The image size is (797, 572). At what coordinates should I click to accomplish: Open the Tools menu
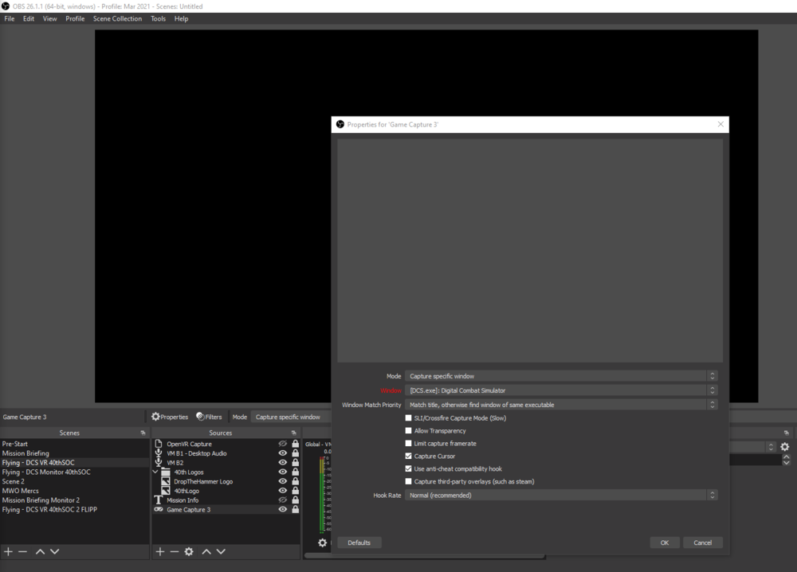[158, 18]
